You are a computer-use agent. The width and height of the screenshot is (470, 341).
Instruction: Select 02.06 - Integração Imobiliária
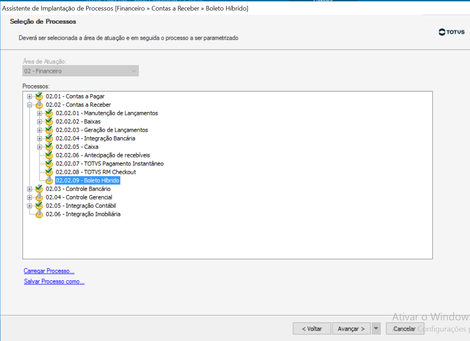(83, 214)
